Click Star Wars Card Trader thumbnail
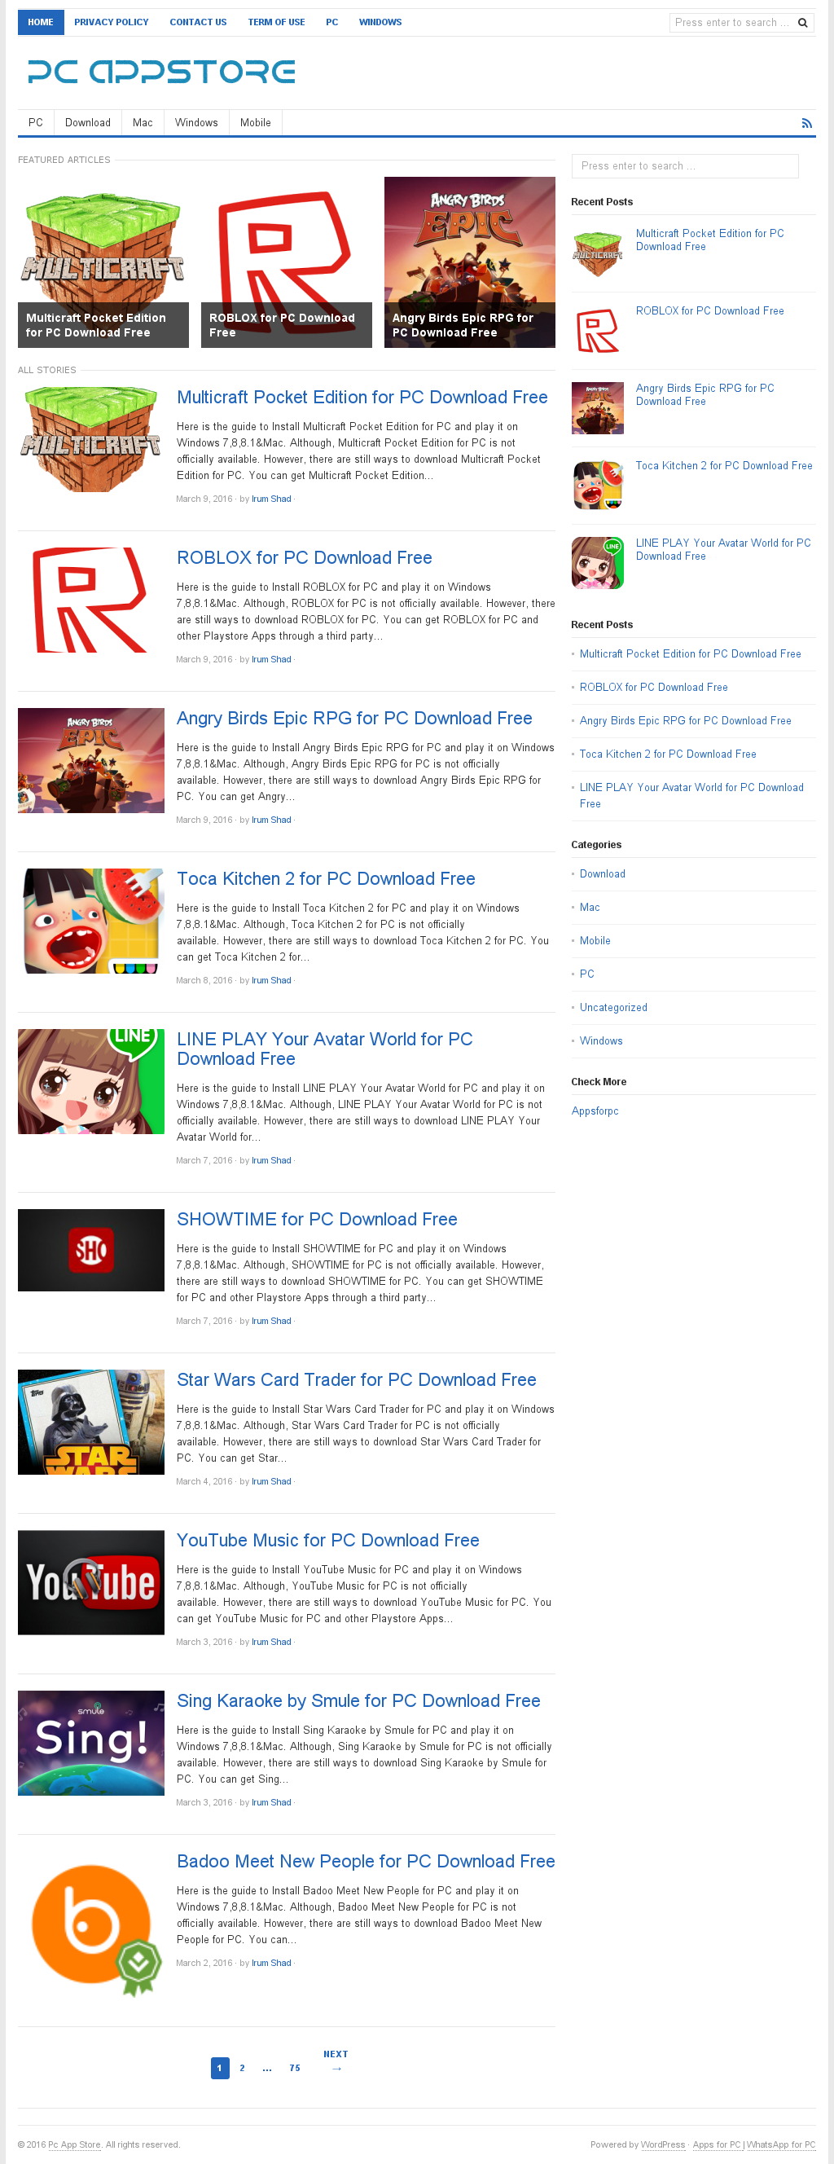 point(90,1423)
